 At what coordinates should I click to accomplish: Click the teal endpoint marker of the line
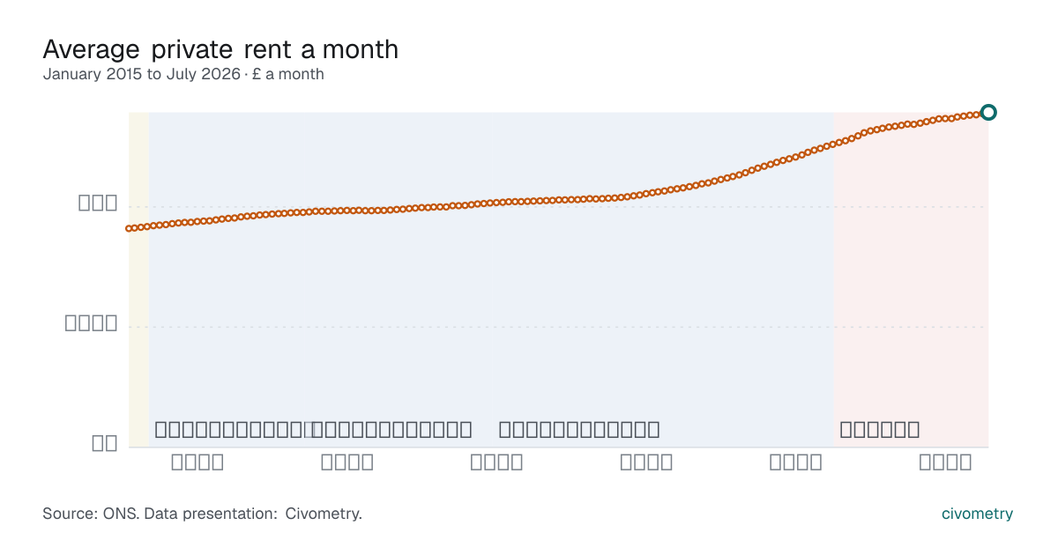[x=988, y=112]
